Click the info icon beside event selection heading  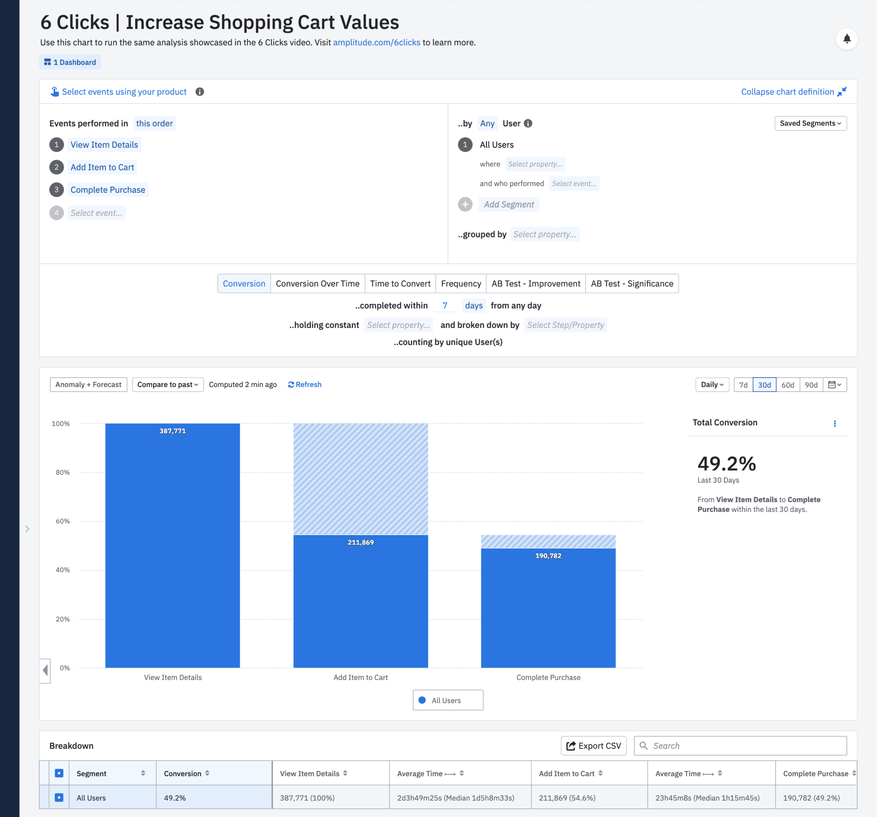point(200,92)
